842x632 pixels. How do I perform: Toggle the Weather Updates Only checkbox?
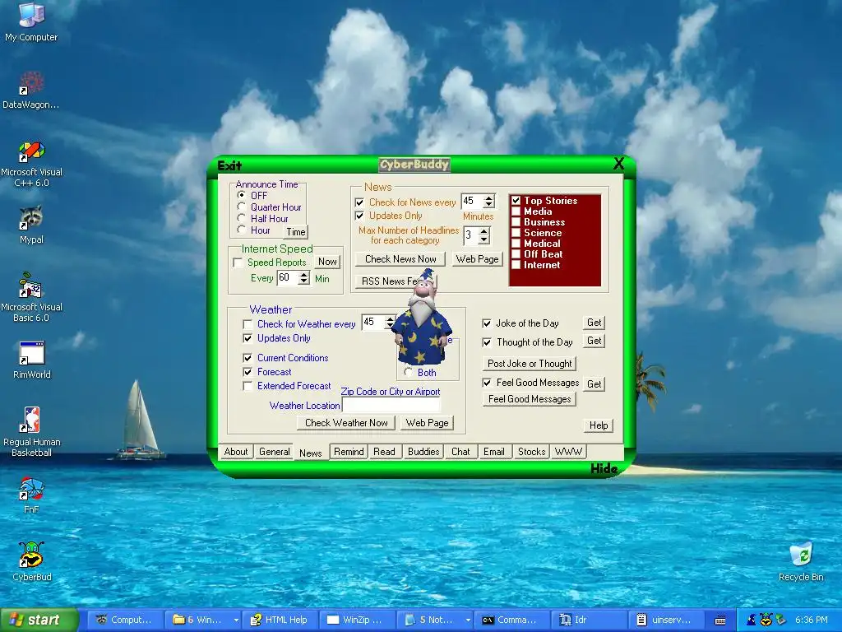click(248, 338)
